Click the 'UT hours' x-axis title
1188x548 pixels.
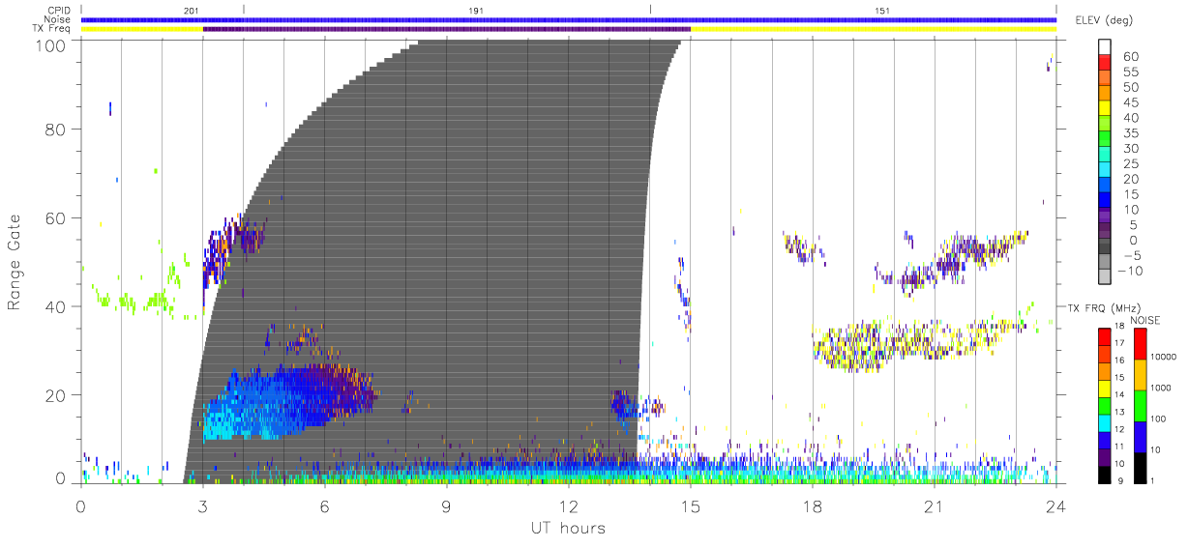pos(567,528)
